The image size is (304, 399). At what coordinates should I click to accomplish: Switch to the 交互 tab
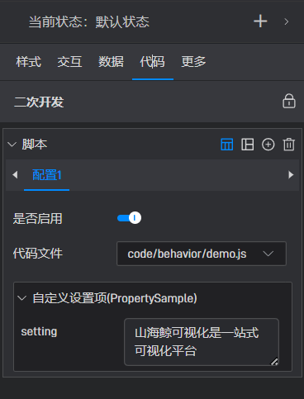69,61
